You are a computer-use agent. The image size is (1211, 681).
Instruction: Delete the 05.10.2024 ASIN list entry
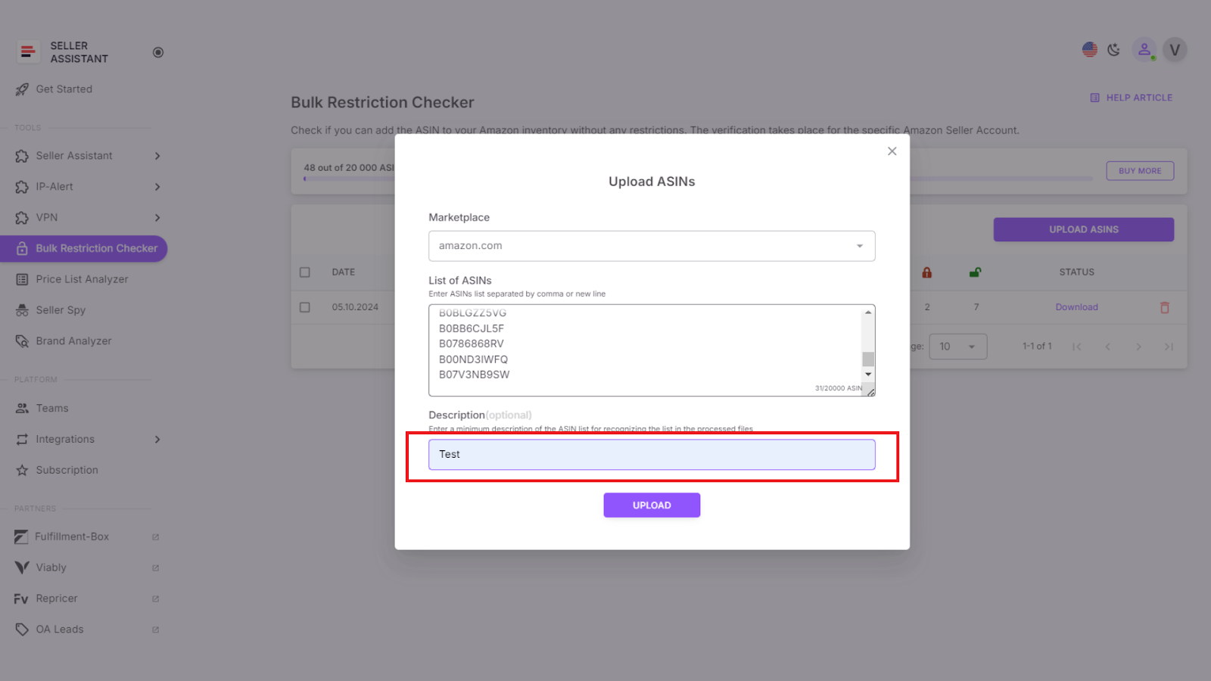[x=1164, y=307]
